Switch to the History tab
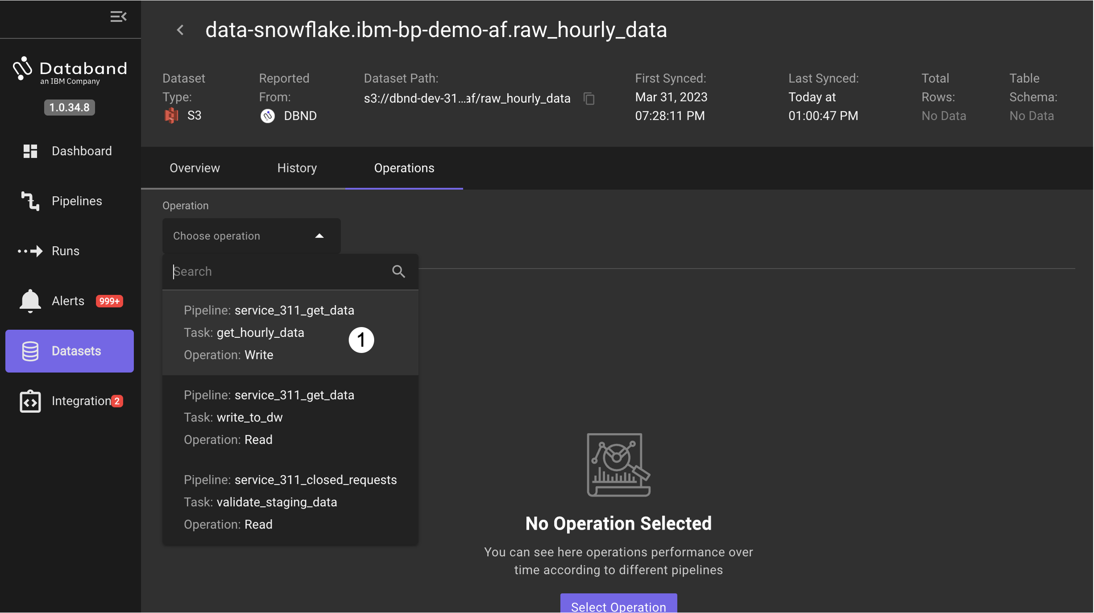 (297, 168)
